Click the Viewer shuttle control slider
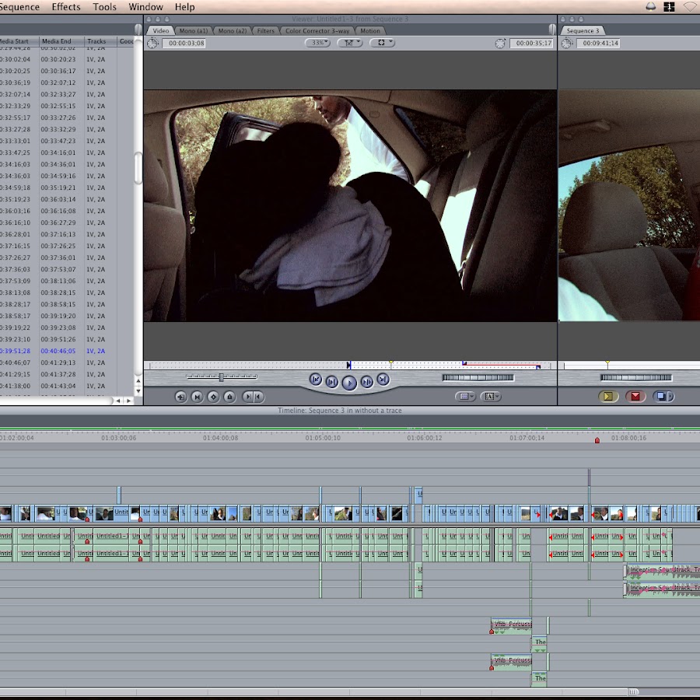The image size is (700, 700). [x=222, y=377]
